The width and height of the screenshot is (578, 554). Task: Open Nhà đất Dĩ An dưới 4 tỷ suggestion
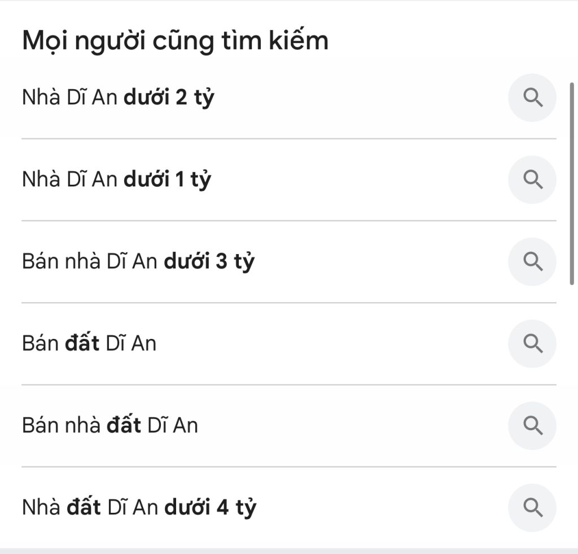point(139,507)
